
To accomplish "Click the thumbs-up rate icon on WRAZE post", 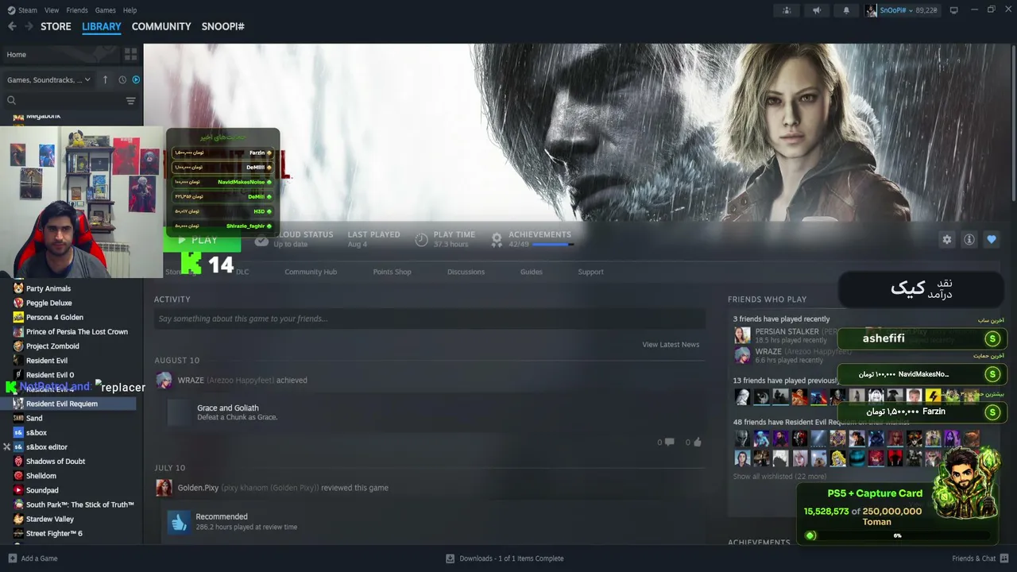I will tap(698, 442).
